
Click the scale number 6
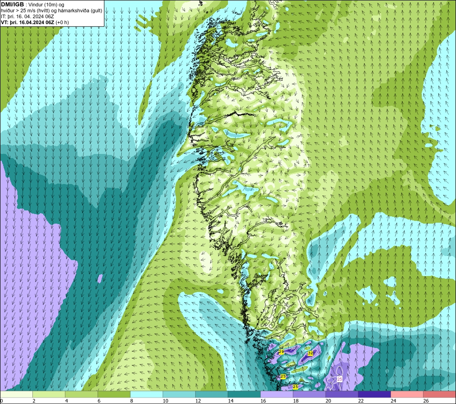click(99, 401)
